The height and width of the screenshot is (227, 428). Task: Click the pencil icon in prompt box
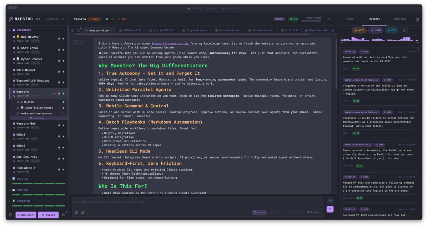click(x=76, y=212)
